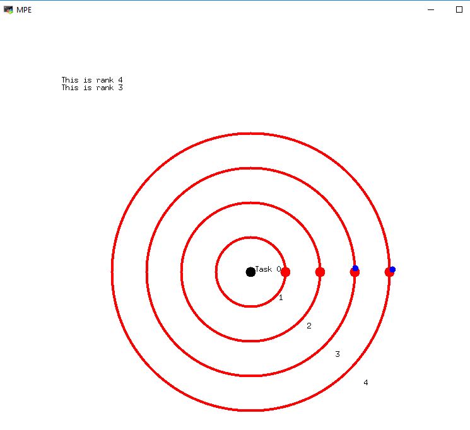Click the MPE window title text

tap(24, 9)
